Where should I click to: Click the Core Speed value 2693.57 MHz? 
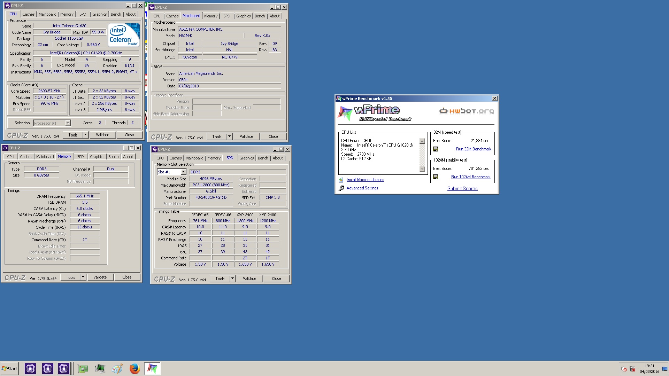(x=49, y=91)
